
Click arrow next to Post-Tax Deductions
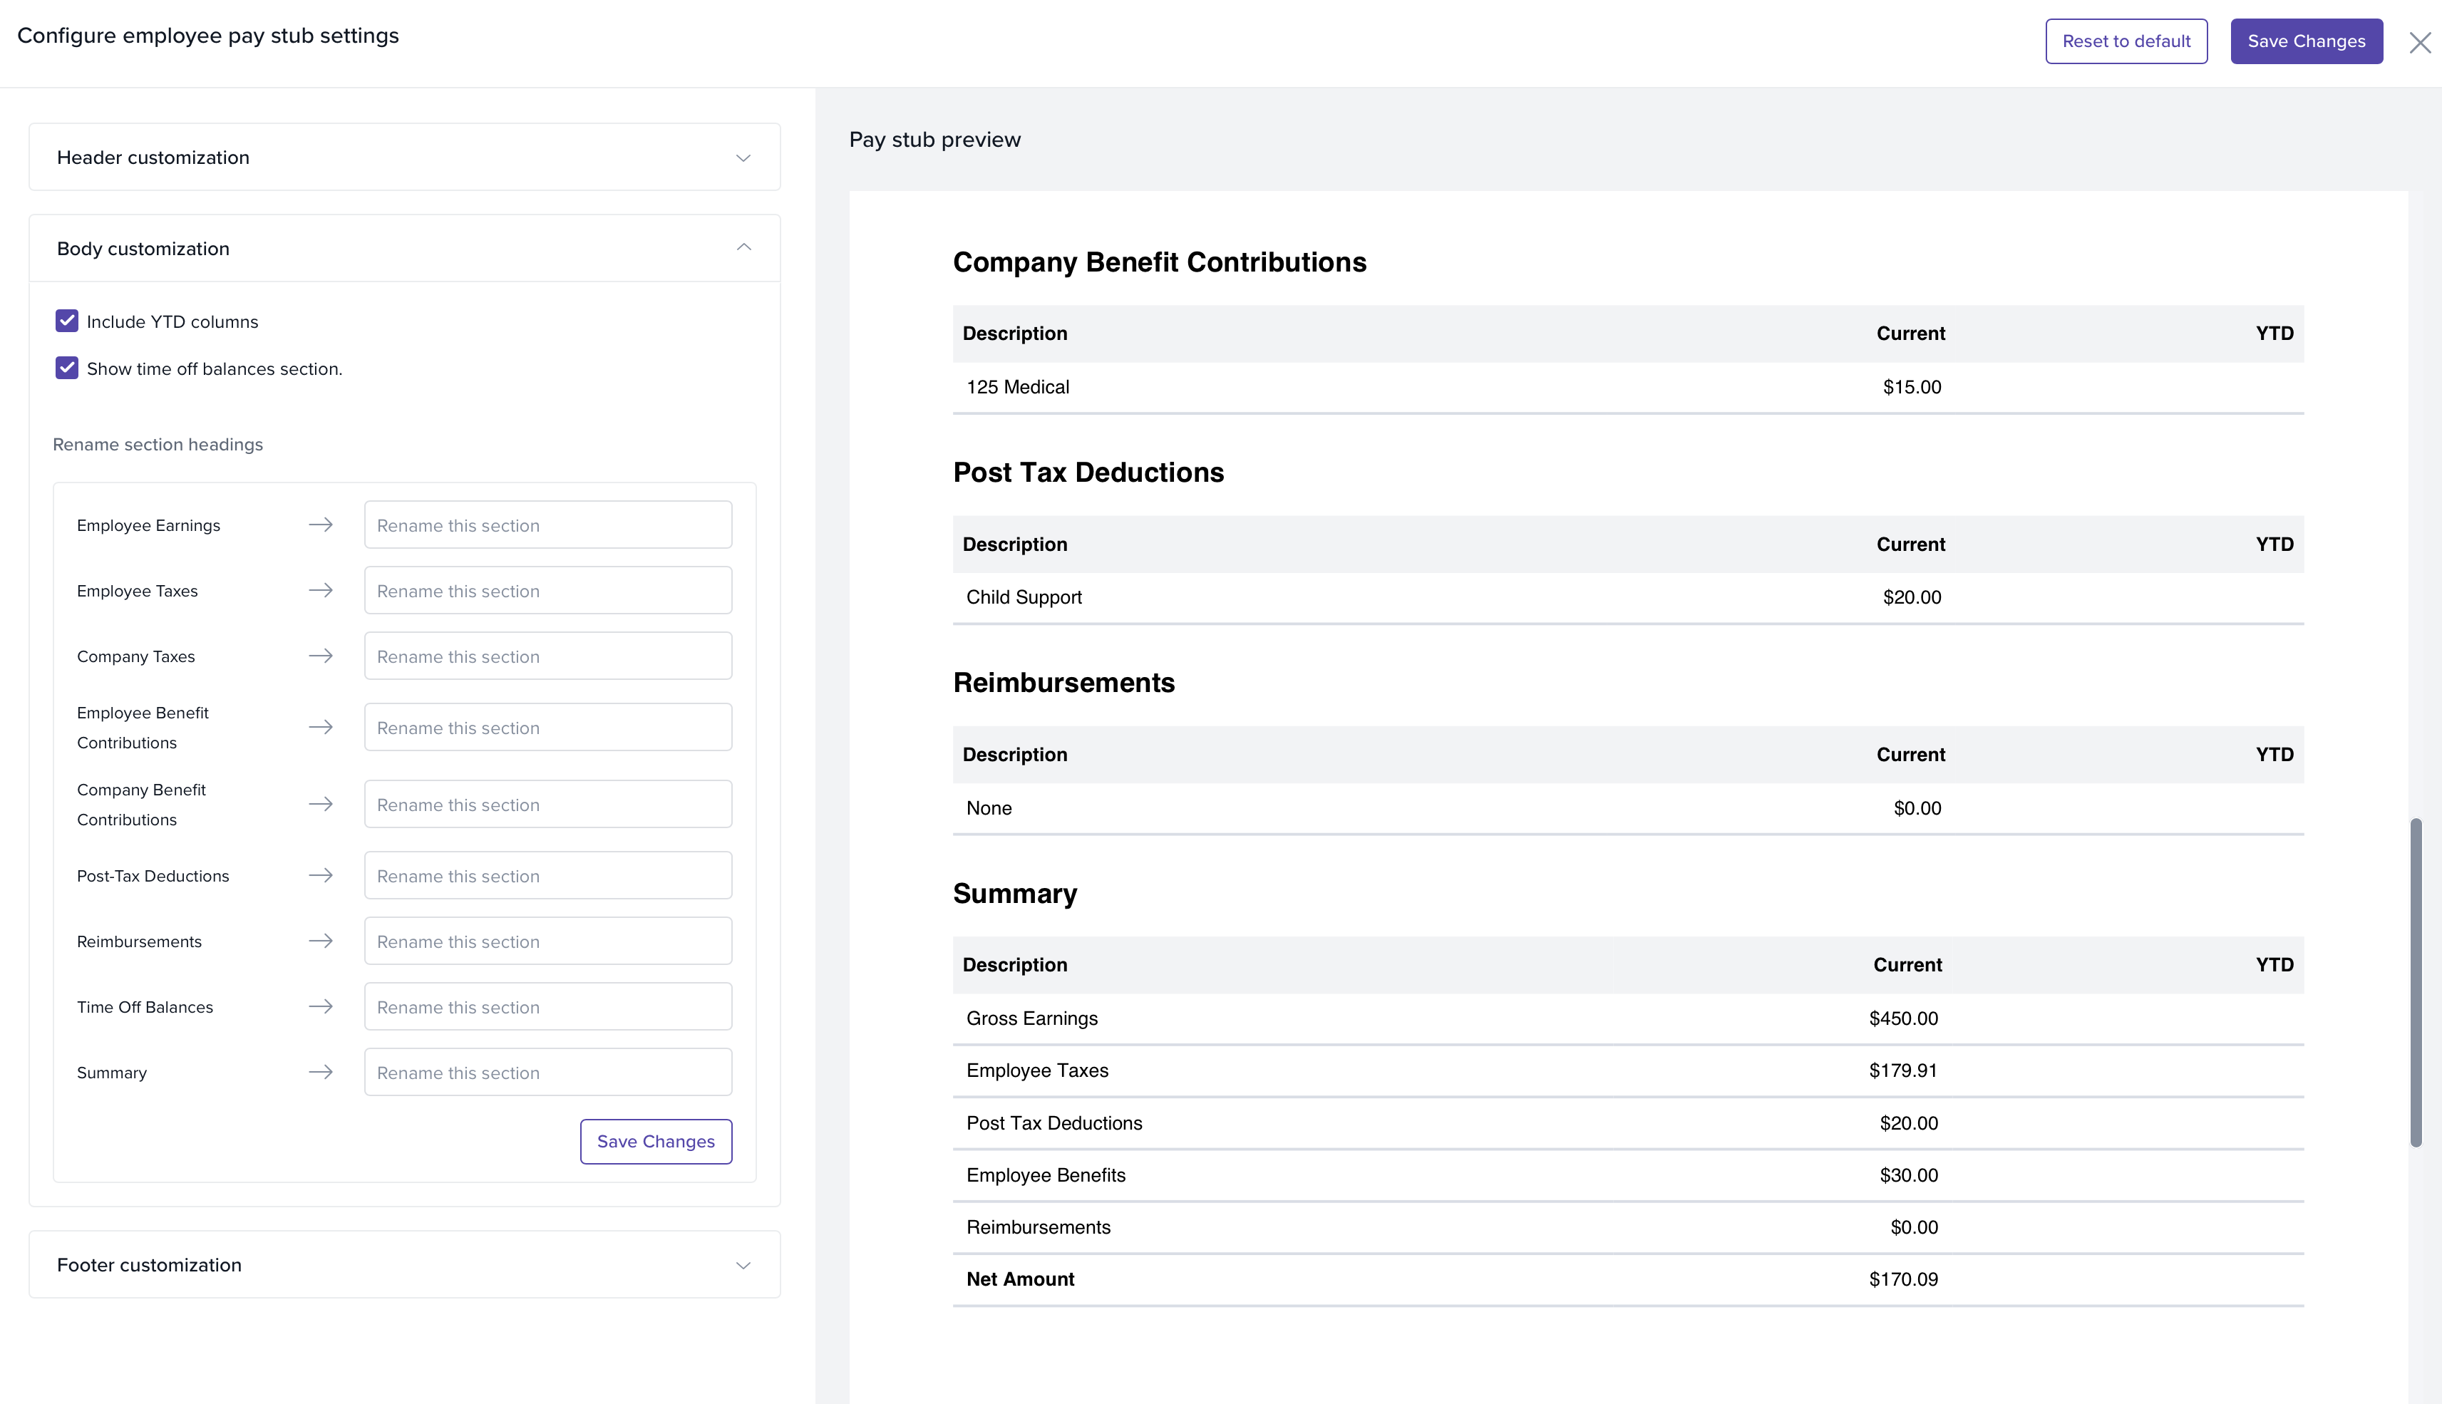(x=320, y=876)
